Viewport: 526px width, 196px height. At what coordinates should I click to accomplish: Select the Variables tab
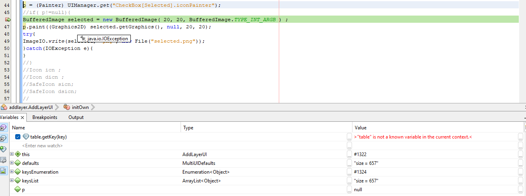[x=9, y=117]
